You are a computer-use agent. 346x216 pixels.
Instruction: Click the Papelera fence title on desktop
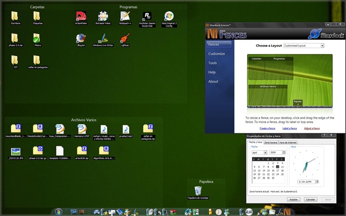[x=206, y=181]
